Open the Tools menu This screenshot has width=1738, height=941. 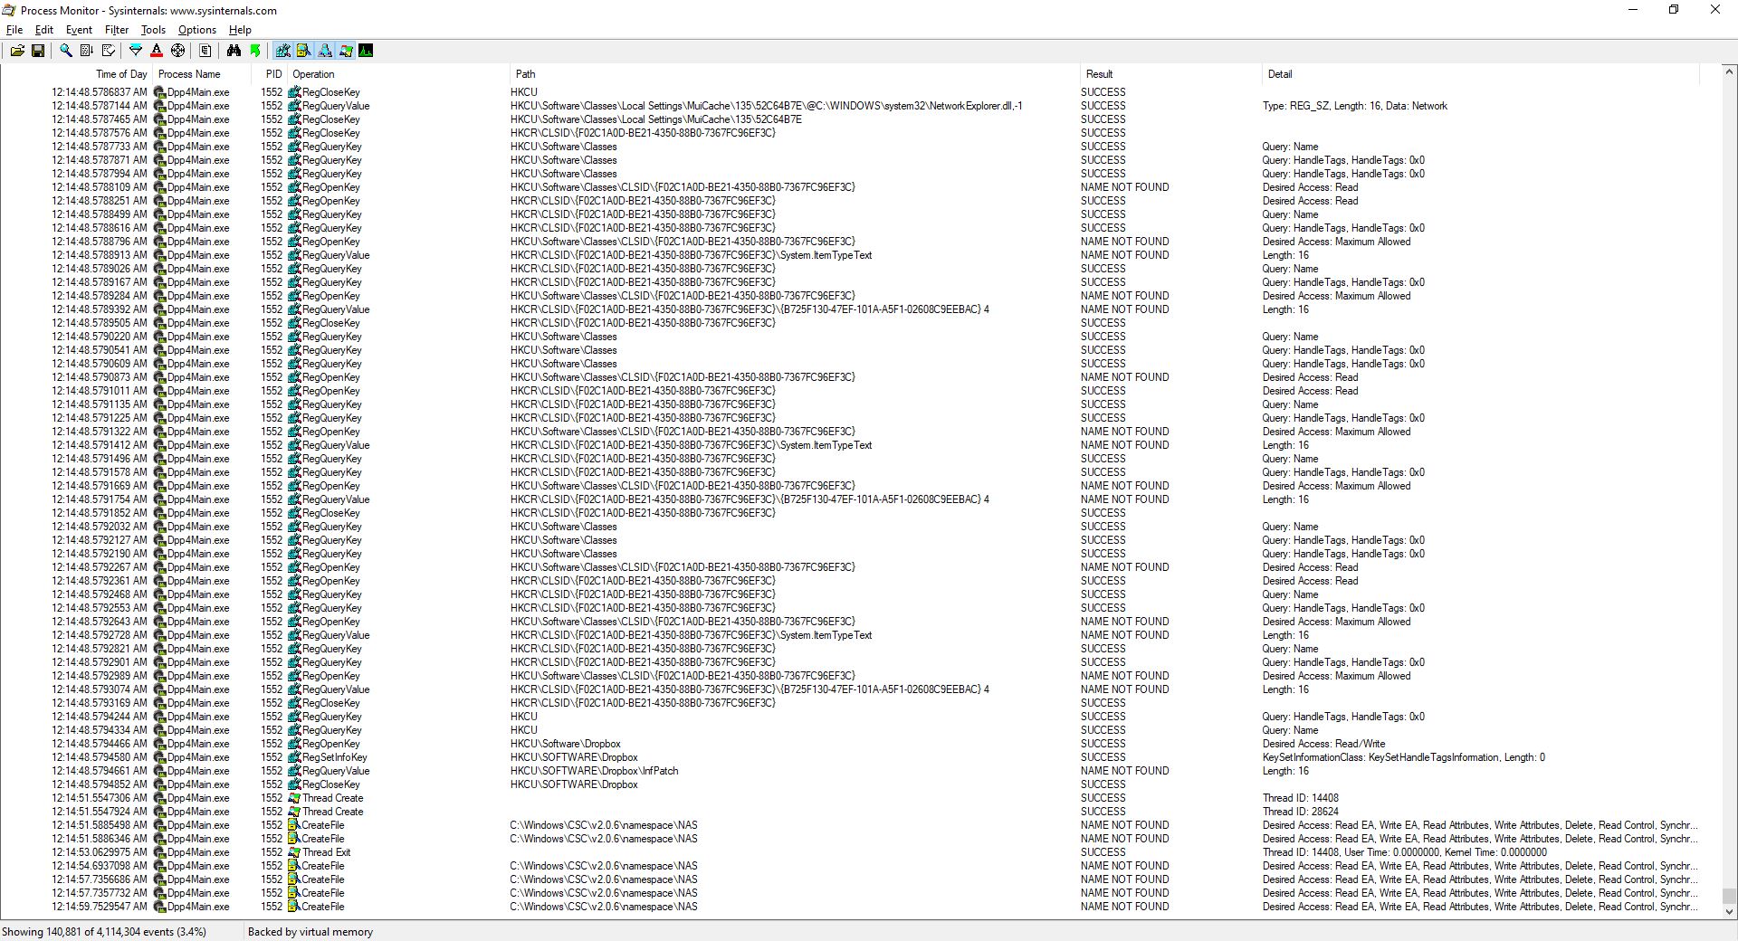tap(153, 30)
